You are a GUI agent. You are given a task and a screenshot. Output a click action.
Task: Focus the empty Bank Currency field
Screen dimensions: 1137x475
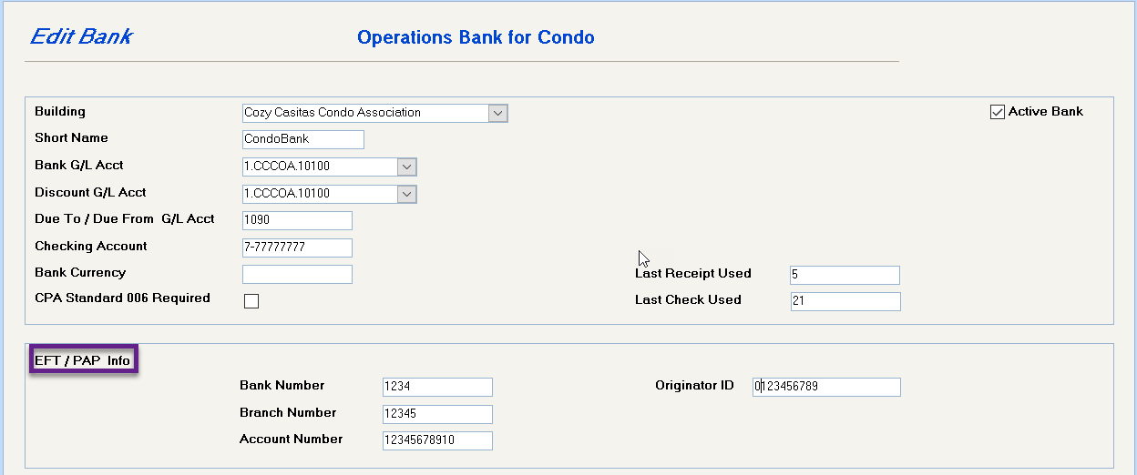tap(297, 274)
